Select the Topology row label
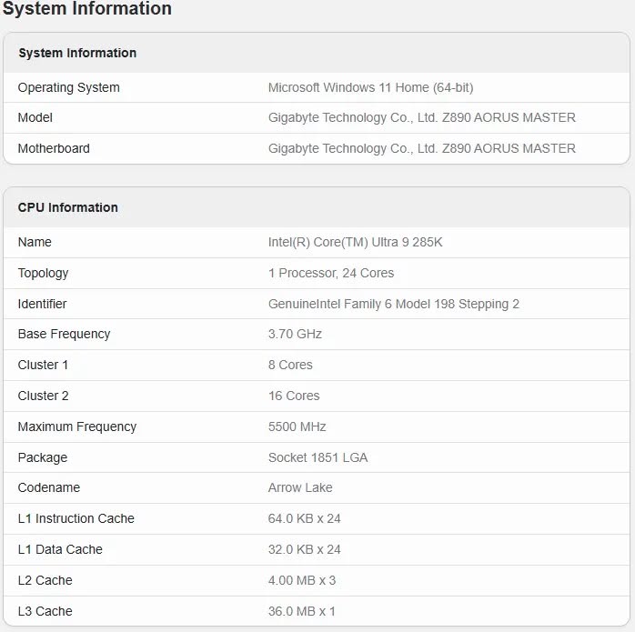The width and height of the screenshot is (635, 632). coord(44,274)
